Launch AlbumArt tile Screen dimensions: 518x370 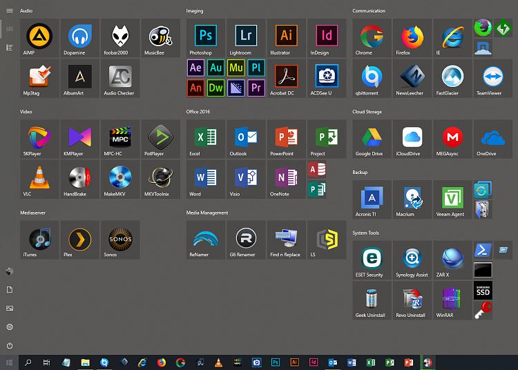(80, 79)
